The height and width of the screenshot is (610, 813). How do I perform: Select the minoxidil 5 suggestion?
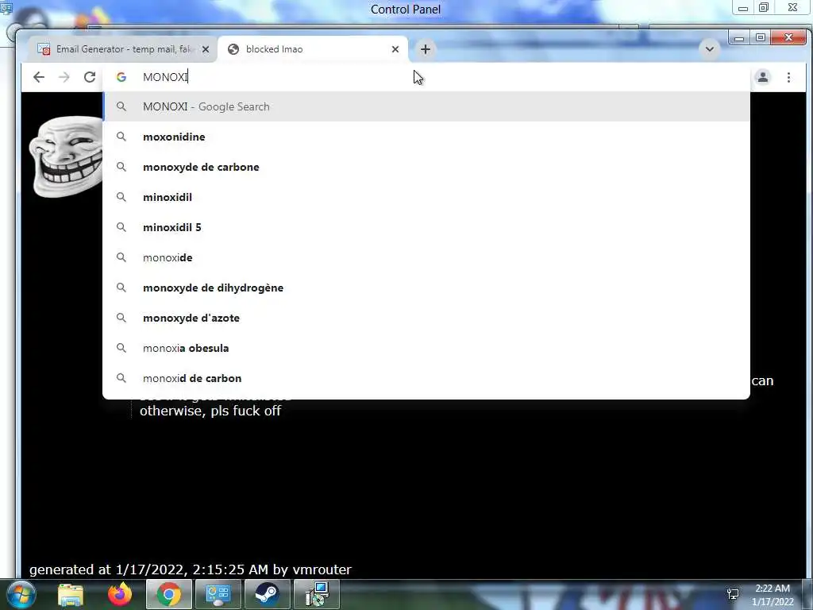click(x=426, y=227)
